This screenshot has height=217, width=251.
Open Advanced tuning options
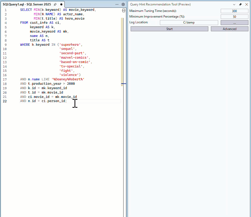230,29
